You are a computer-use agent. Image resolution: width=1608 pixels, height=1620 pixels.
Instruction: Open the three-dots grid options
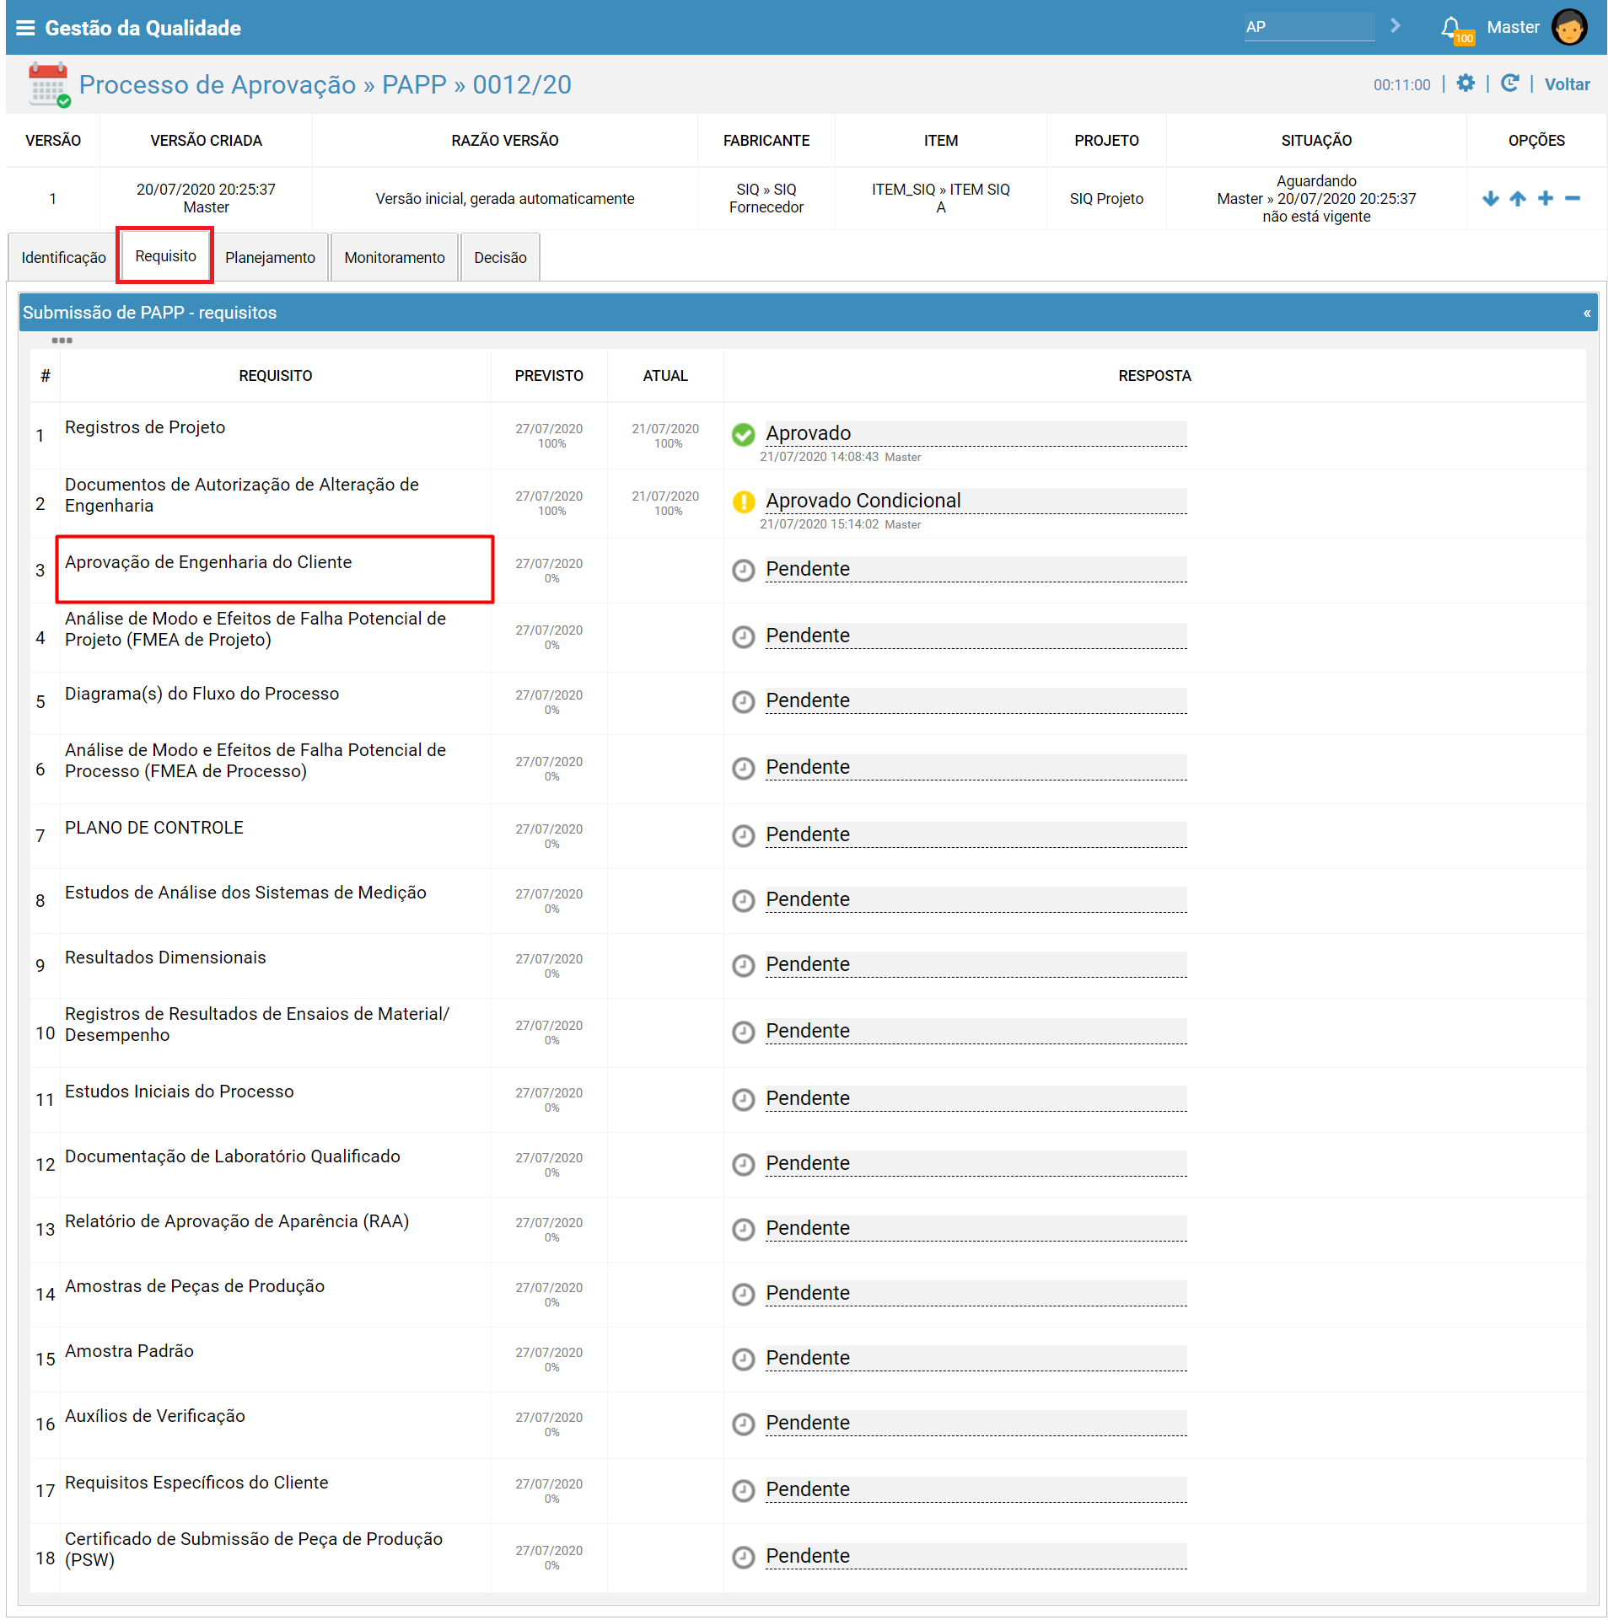62,341
